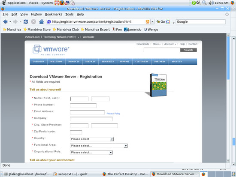This screenshot has height=177, width=236.
Task: Go to the browser home icon
Action: pyautogui.click(x=41, y=22)
